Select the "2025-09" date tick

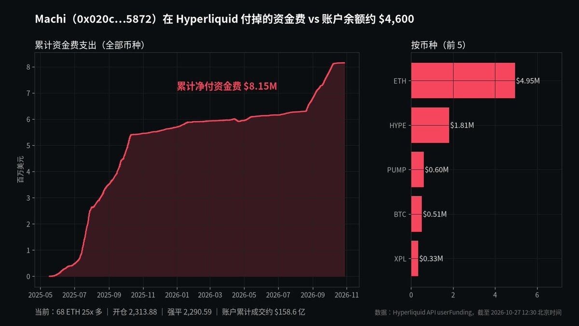109,294
